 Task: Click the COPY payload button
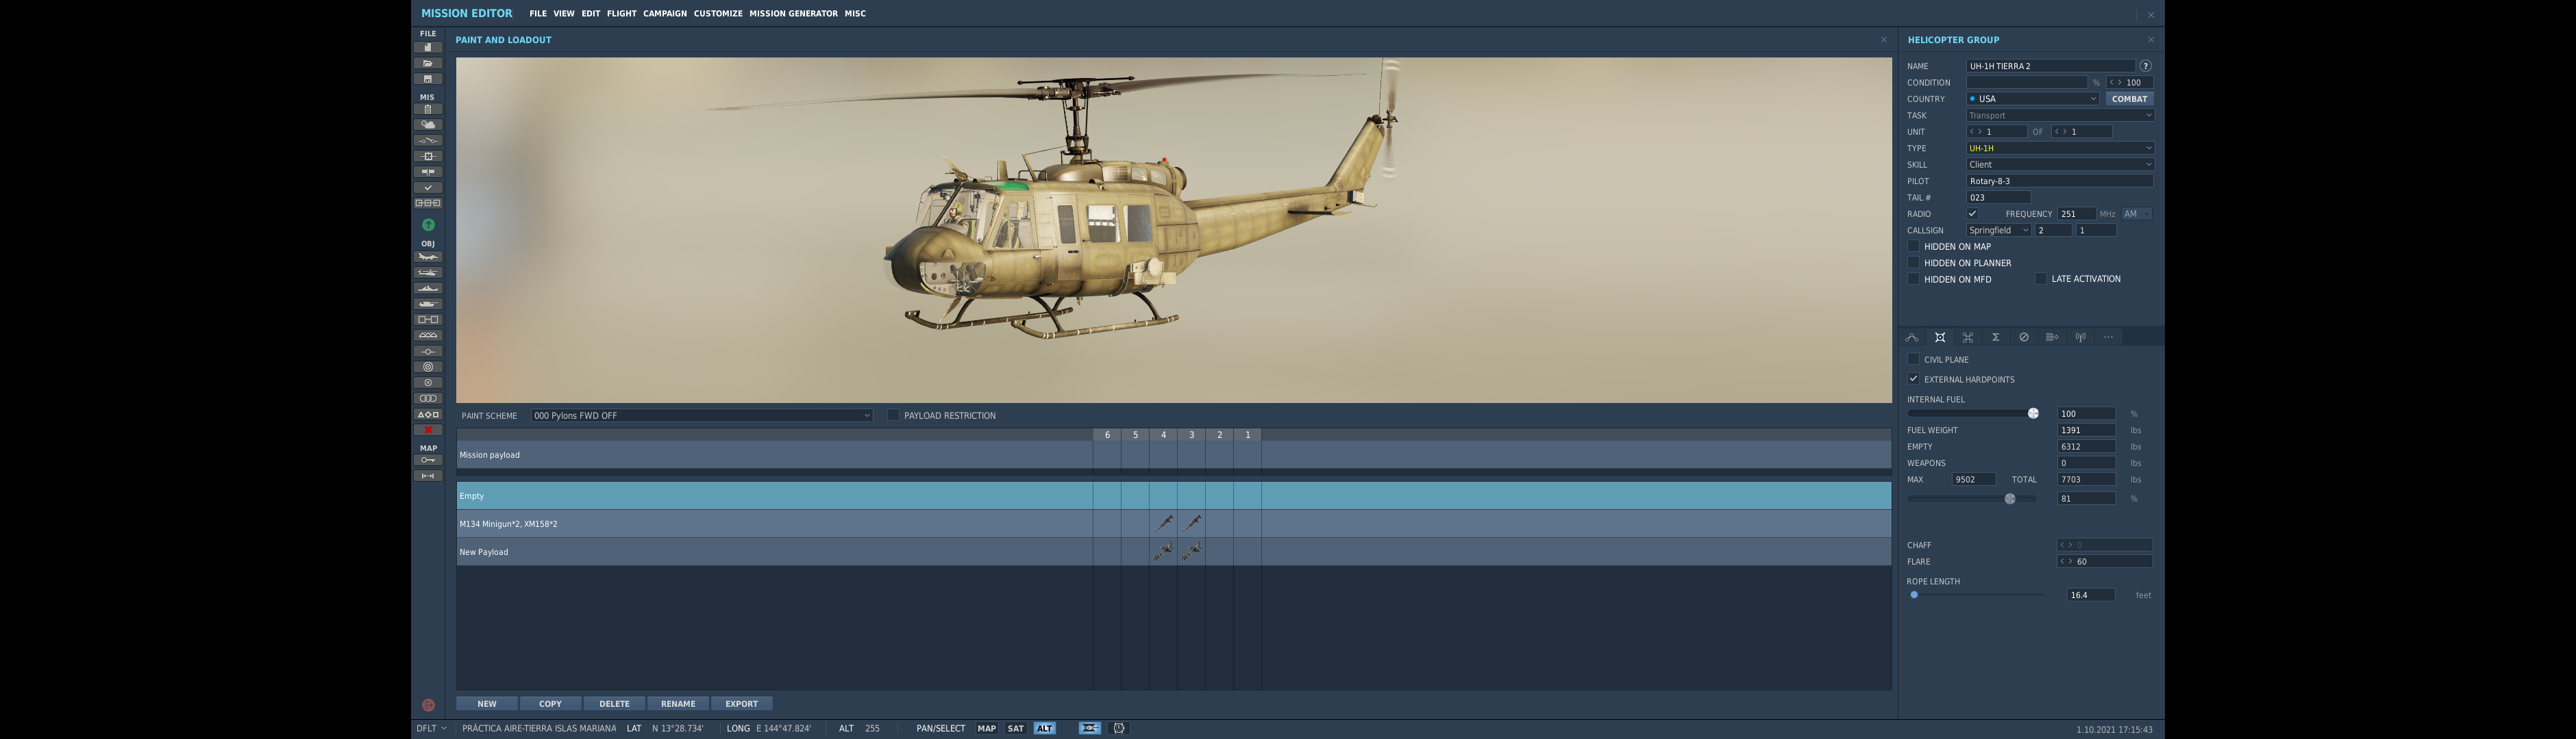pyautogui.click(x=550, y=704)
